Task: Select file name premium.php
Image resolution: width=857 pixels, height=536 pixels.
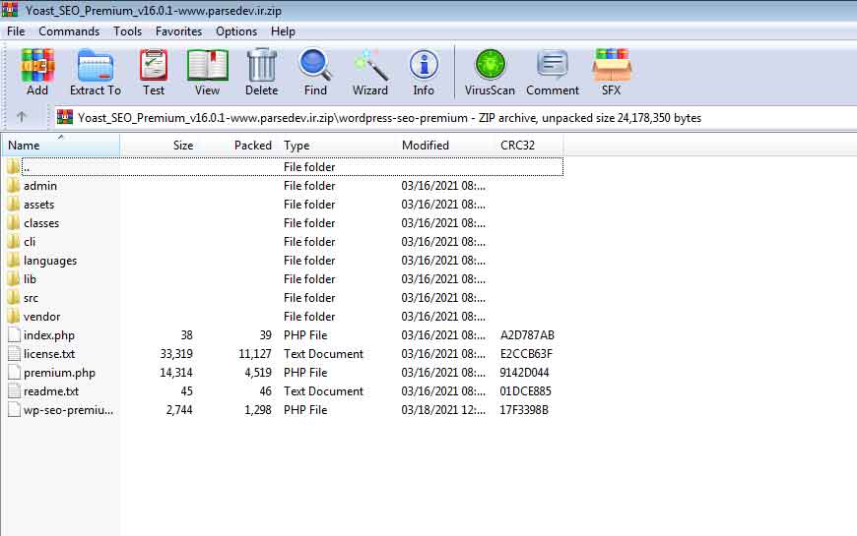Action: click(59, 373)
